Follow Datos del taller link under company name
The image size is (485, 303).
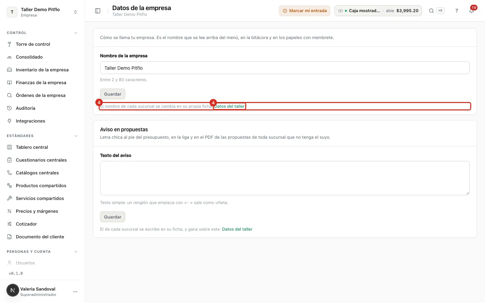(x=229, y=106)
